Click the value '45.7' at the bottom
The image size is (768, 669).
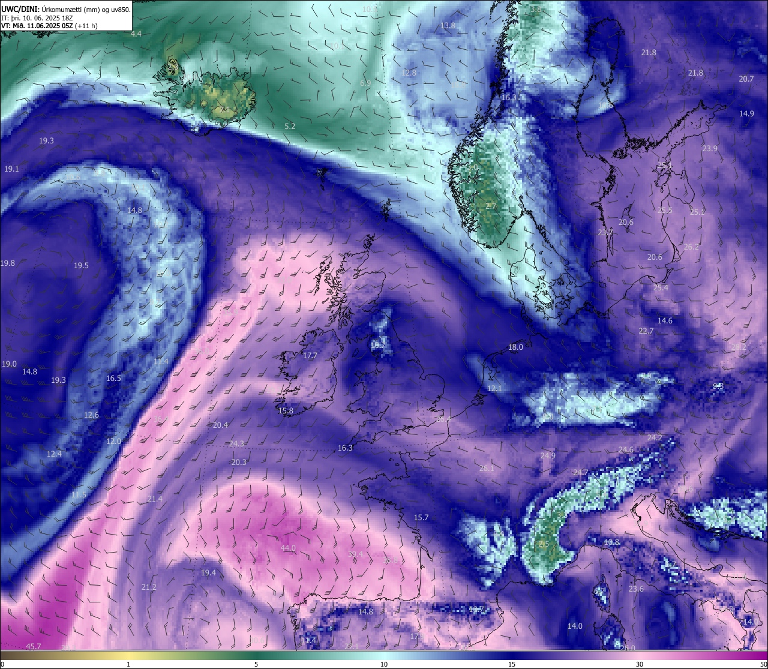(34, 646)
